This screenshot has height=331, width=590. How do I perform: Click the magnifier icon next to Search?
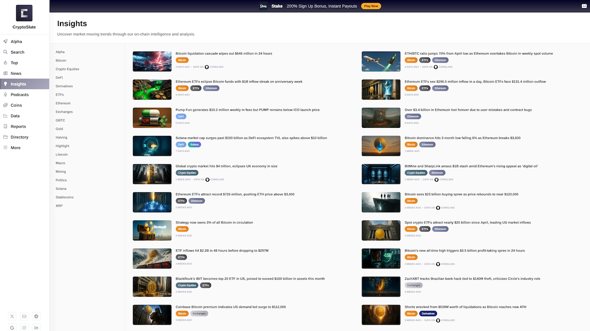5,52
